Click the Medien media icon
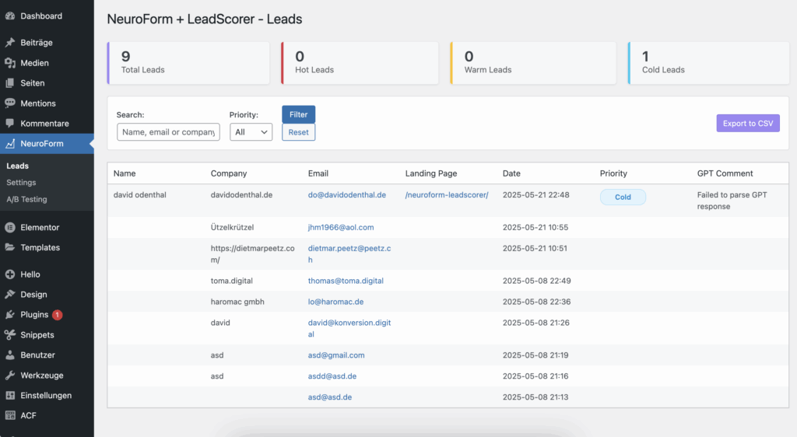 (9, 63)
